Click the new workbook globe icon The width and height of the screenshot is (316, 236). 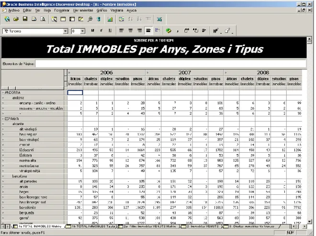pyautogui.click(x=7, y=19)
